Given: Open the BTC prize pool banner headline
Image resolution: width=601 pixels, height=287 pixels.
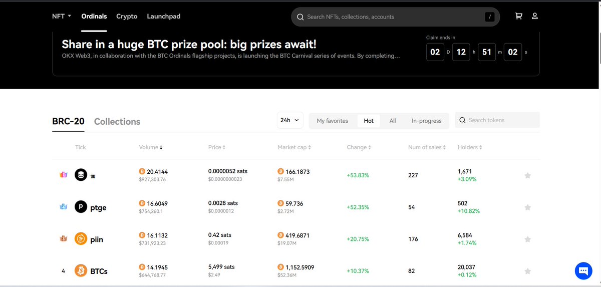Looking at the screenshot, I should coord(189,45).
